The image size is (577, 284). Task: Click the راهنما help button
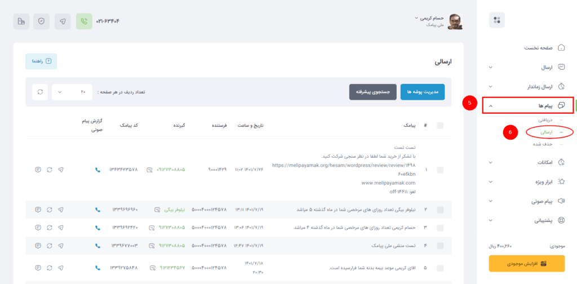[41, 61]
